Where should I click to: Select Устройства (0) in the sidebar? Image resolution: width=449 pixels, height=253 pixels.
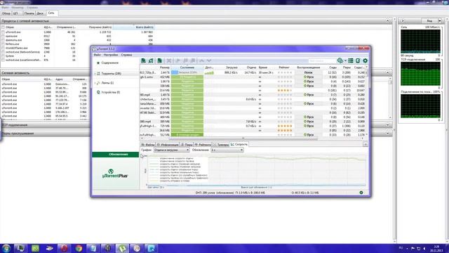pyautogui.click(x=111, y=92)
